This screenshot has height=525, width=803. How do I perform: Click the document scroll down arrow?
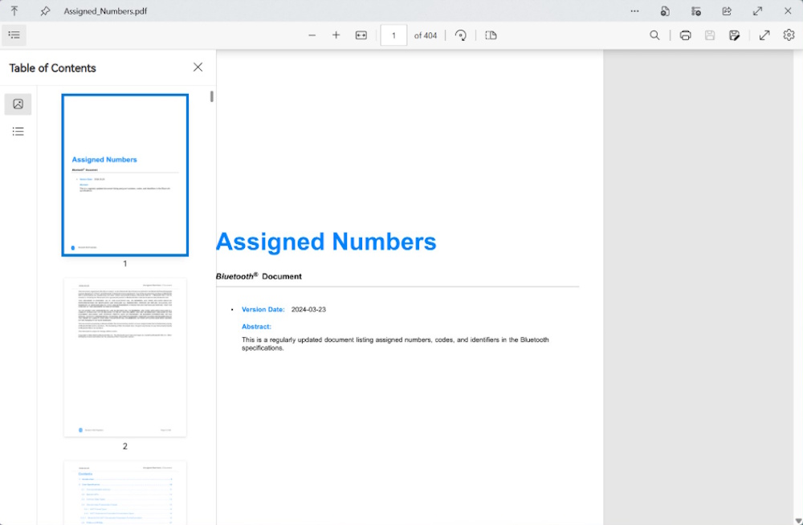798,521
